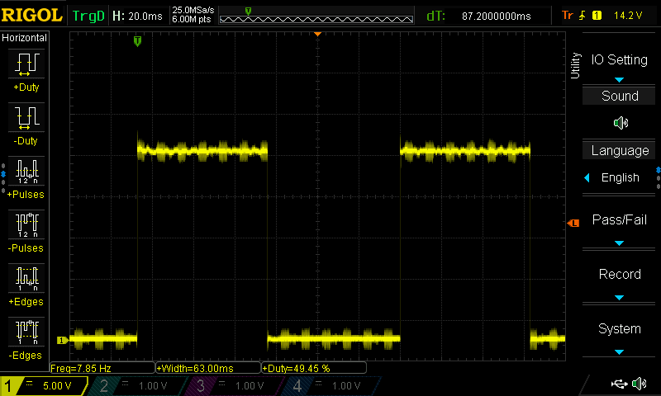Click the RIGOL logo
The image size is (661, 396).
[31, 15]
